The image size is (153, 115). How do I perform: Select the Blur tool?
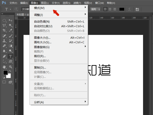click(4, 51)
